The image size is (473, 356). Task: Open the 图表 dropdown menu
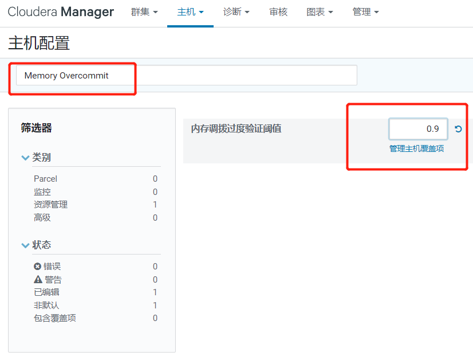tap(320, 11)
